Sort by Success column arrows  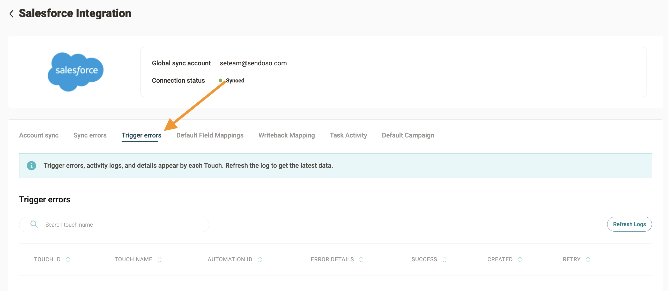(x=444, y=259)
